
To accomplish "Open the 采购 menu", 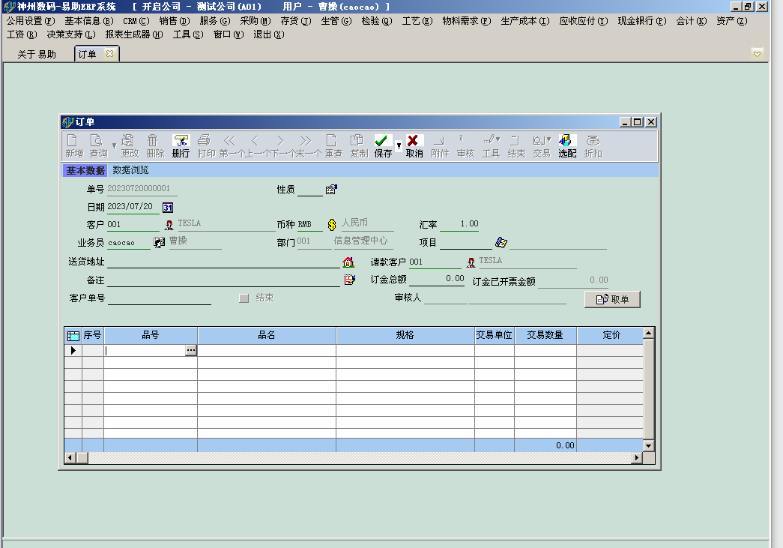I will tap(256, 21).
